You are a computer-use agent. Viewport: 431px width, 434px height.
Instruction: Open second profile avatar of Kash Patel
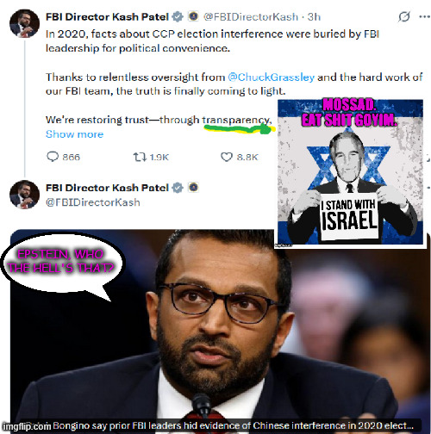(x=24, y=195)
